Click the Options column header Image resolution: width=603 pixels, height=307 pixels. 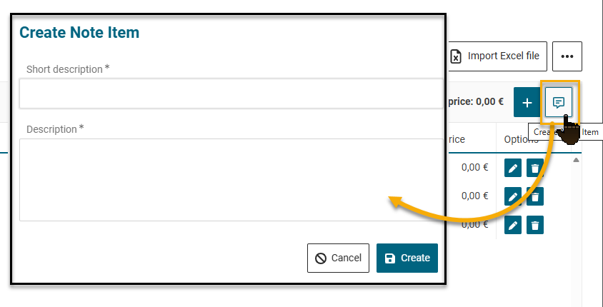[516, 139]
